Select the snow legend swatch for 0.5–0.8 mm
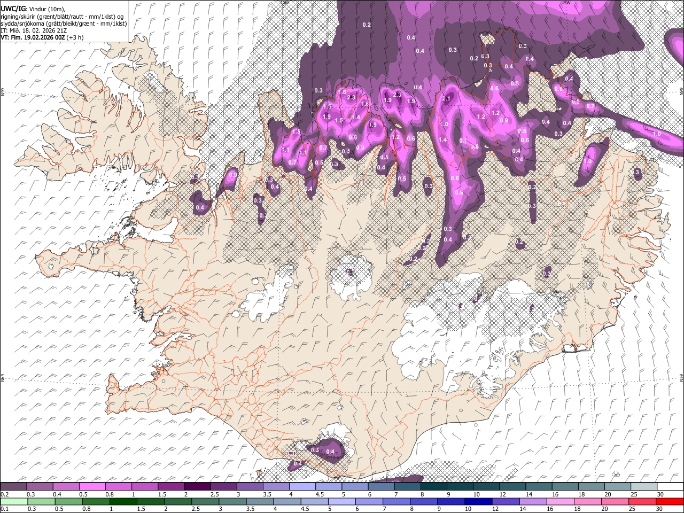 tap(92, 487)
